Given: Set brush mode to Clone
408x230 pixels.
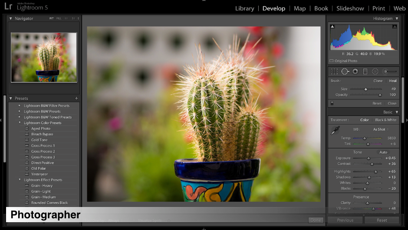Looking at the screenshot, I should [x=378, y=81].
